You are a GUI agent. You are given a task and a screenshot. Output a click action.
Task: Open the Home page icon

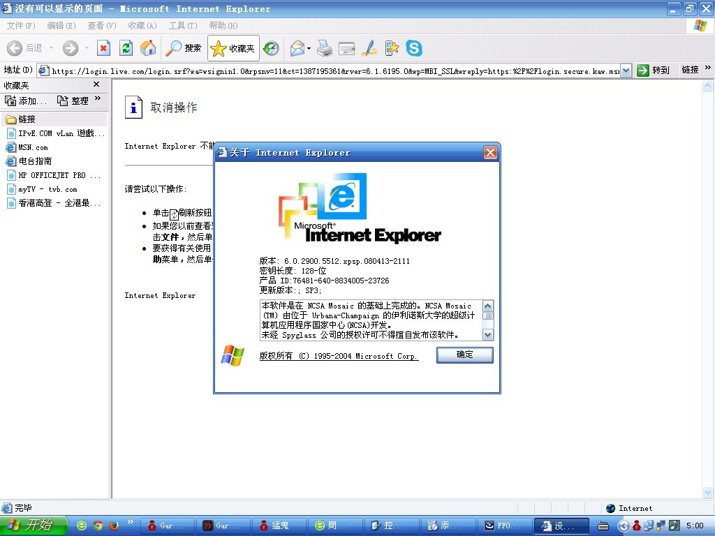pyautogui.click(x=148, y=48)
